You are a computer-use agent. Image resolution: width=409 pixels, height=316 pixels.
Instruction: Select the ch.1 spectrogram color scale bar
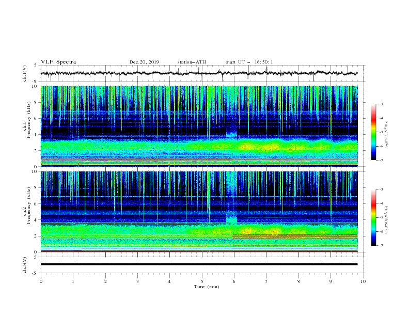(x=374, y=132)
